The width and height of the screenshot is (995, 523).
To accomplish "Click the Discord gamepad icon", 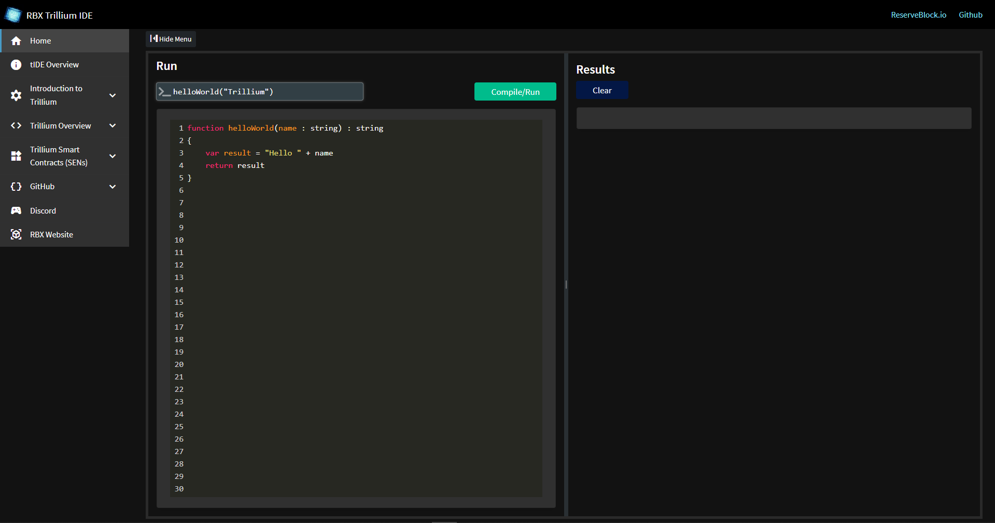I will 16,210.
